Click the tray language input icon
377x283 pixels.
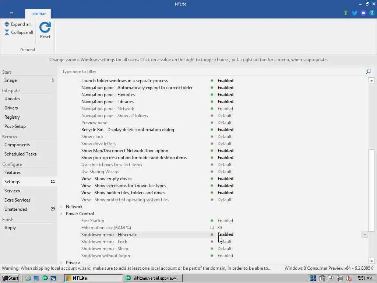point(322,278)
